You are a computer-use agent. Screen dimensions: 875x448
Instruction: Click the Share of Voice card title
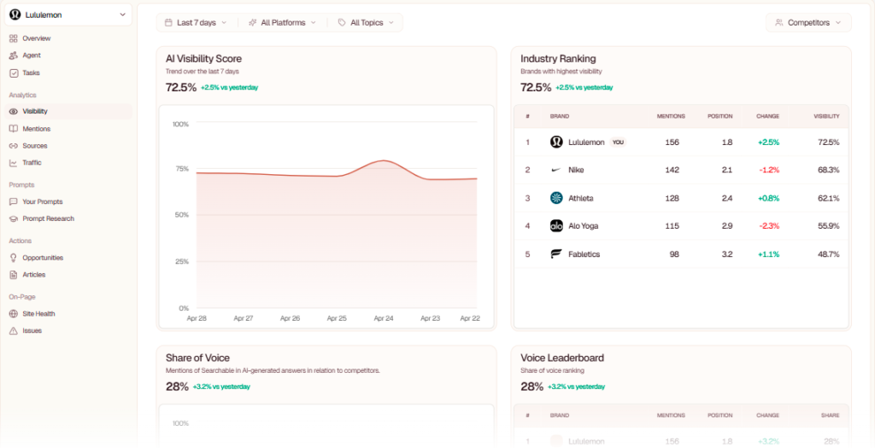tap(197, 358)
